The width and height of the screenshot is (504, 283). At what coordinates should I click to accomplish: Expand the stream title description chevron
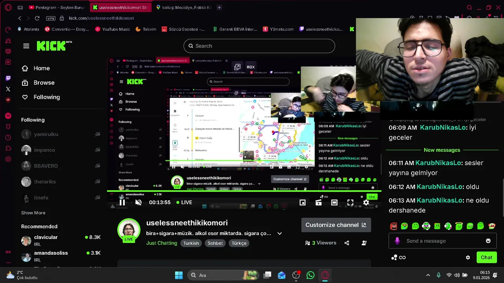pos(280,233)
